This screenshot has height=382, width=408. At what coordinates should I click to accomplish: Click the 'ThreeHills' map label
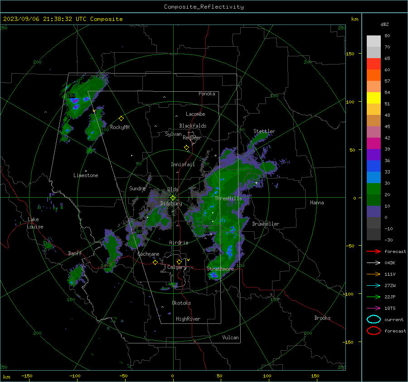(228, 198)
